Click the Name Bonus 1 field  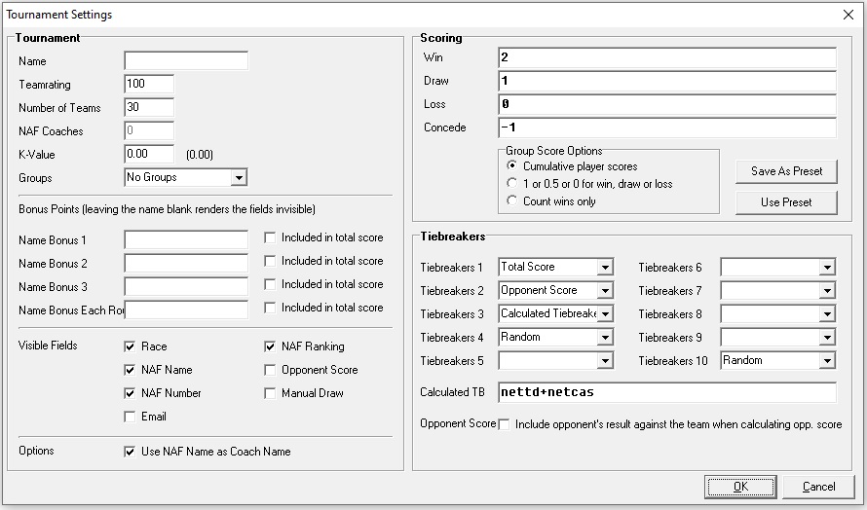point(186,239)
